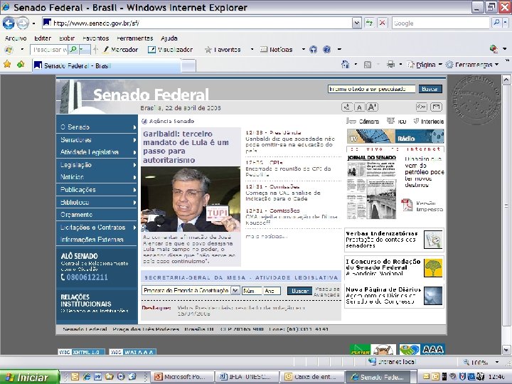This screenshot has height=384, width=512.
Task: Expand the Atividade Legislativa sidebar menu
Action: point(134,152)
